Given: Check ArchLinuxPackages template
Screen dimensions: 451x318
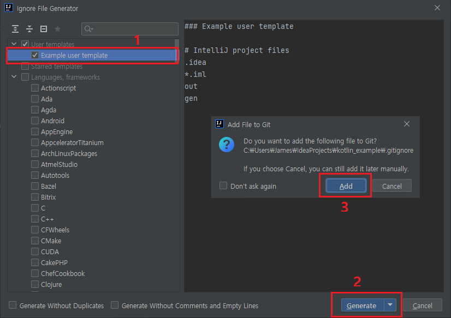Looking at the screenshot, I should 35,153.
